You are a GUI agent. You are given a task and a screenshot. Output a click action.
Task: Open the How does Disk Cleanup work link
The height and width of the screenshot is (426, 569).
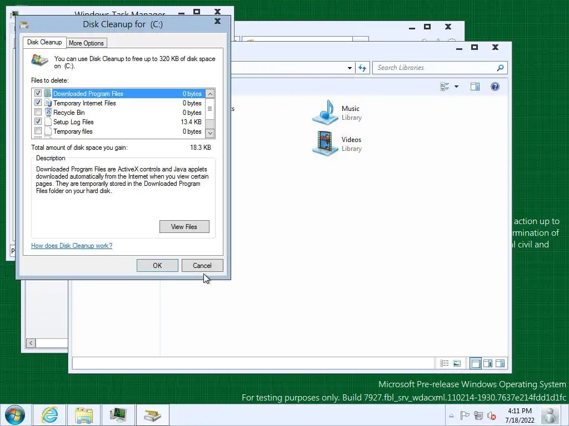[x=72, y=246]
